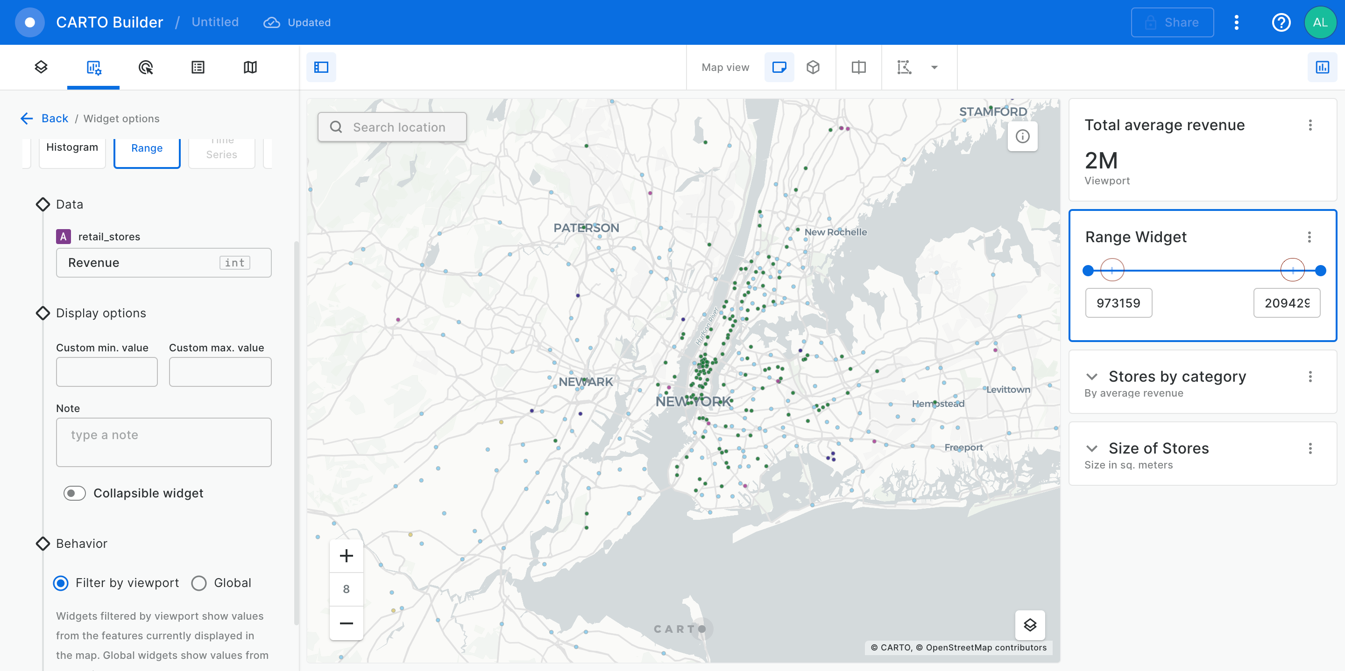This screenshot has height=671, width=1345.
Task: Click the Display options section heading
Action: click(101, 313)
